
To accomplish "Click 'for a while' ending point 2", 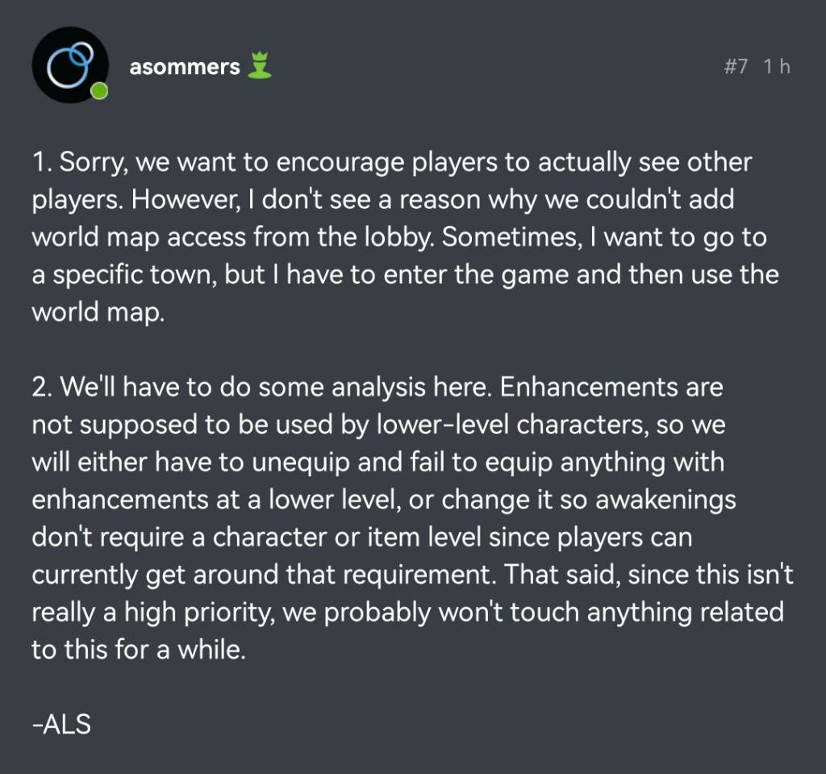I will (180, 650).
